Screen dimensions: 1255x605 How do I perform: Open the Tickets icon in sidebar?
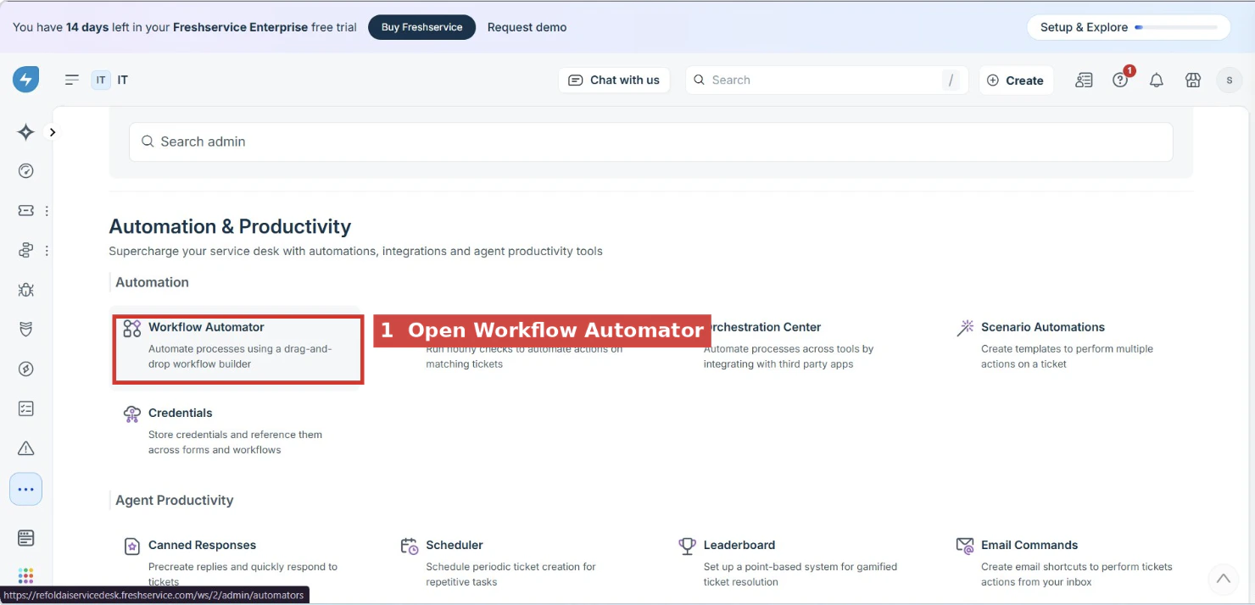point(26,210)
